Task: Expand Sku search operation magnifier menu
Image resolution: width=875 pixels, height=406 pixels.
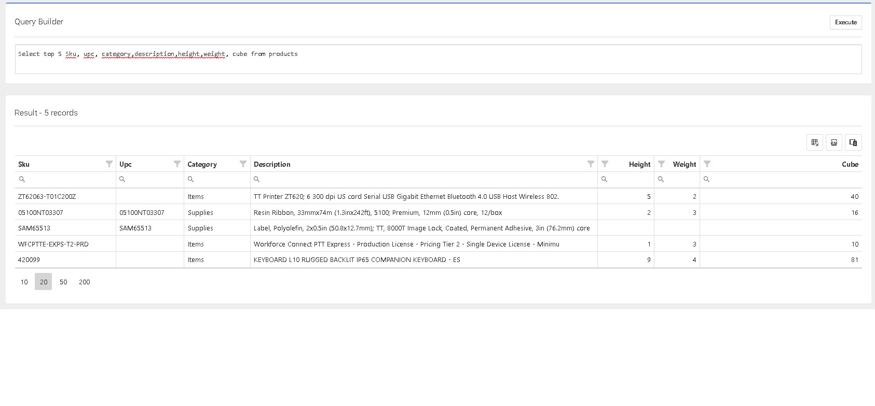Action: click(x=22, y=179)
